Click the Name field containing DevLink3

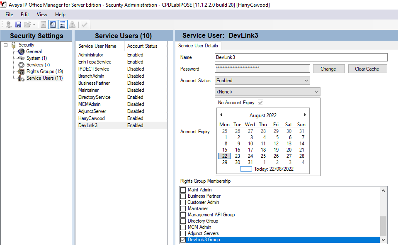point(301,57)
